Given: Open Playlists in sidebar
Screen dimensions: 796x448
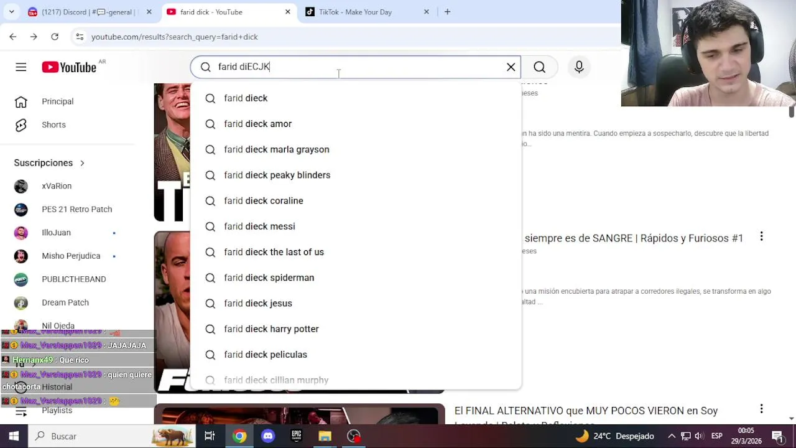Looking at the screenshot, I should coord(57,411).
